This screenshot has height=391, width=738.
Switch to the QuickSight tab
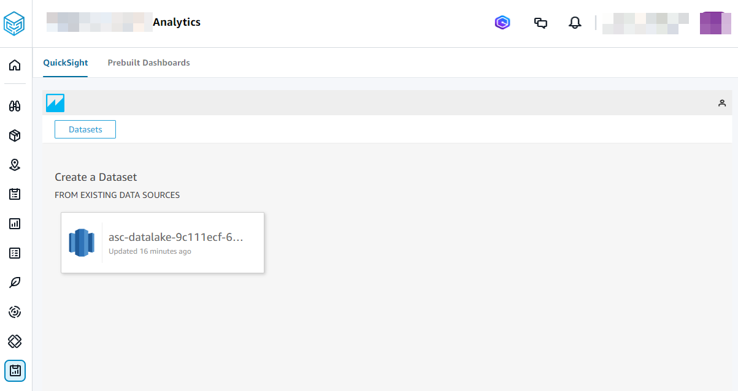click(66, 63)
